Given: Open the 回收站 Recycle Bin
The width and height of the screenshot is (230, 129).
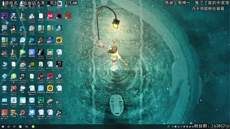Looking at the screenshot, I should pos(4,88).
